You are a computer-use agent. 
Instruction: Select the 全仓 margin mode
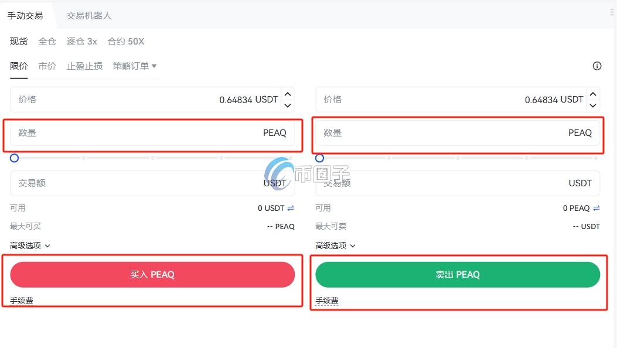[x=47, y=42]
